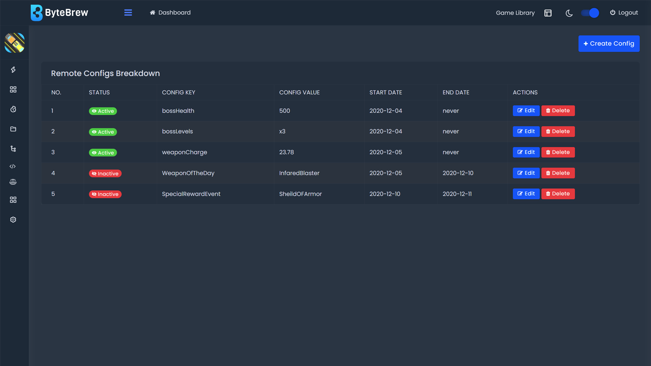Viewport: 651px width, 366px height.
Task: Open the grid icon below the lightning bolt
Action: click(13, 89)
